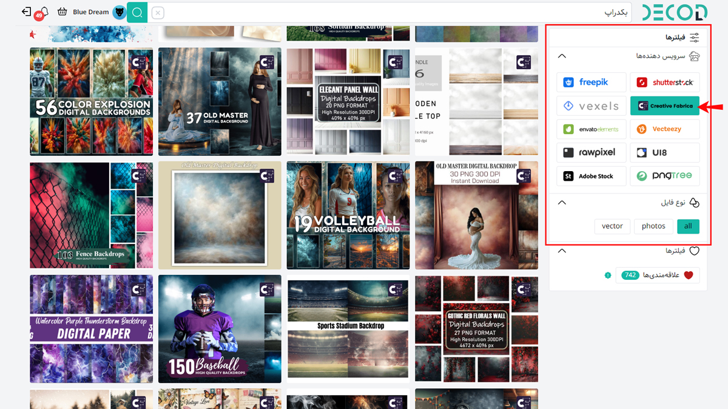This screenshot has width=728, height=409.
Task: Disable the Creative Fabrica provider filter
Action: pos(665,106)
